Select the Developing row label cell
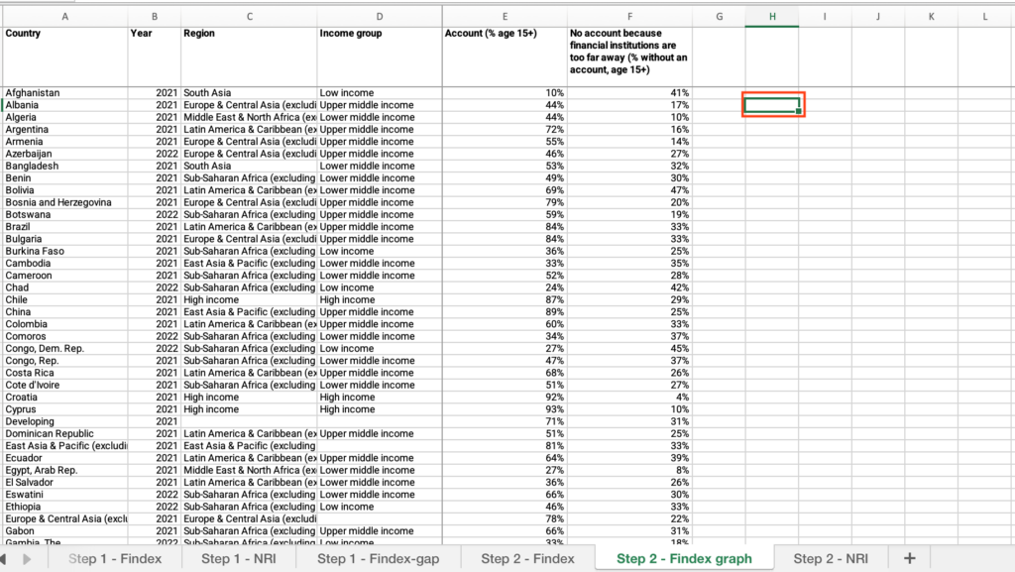 pos(64,421)
